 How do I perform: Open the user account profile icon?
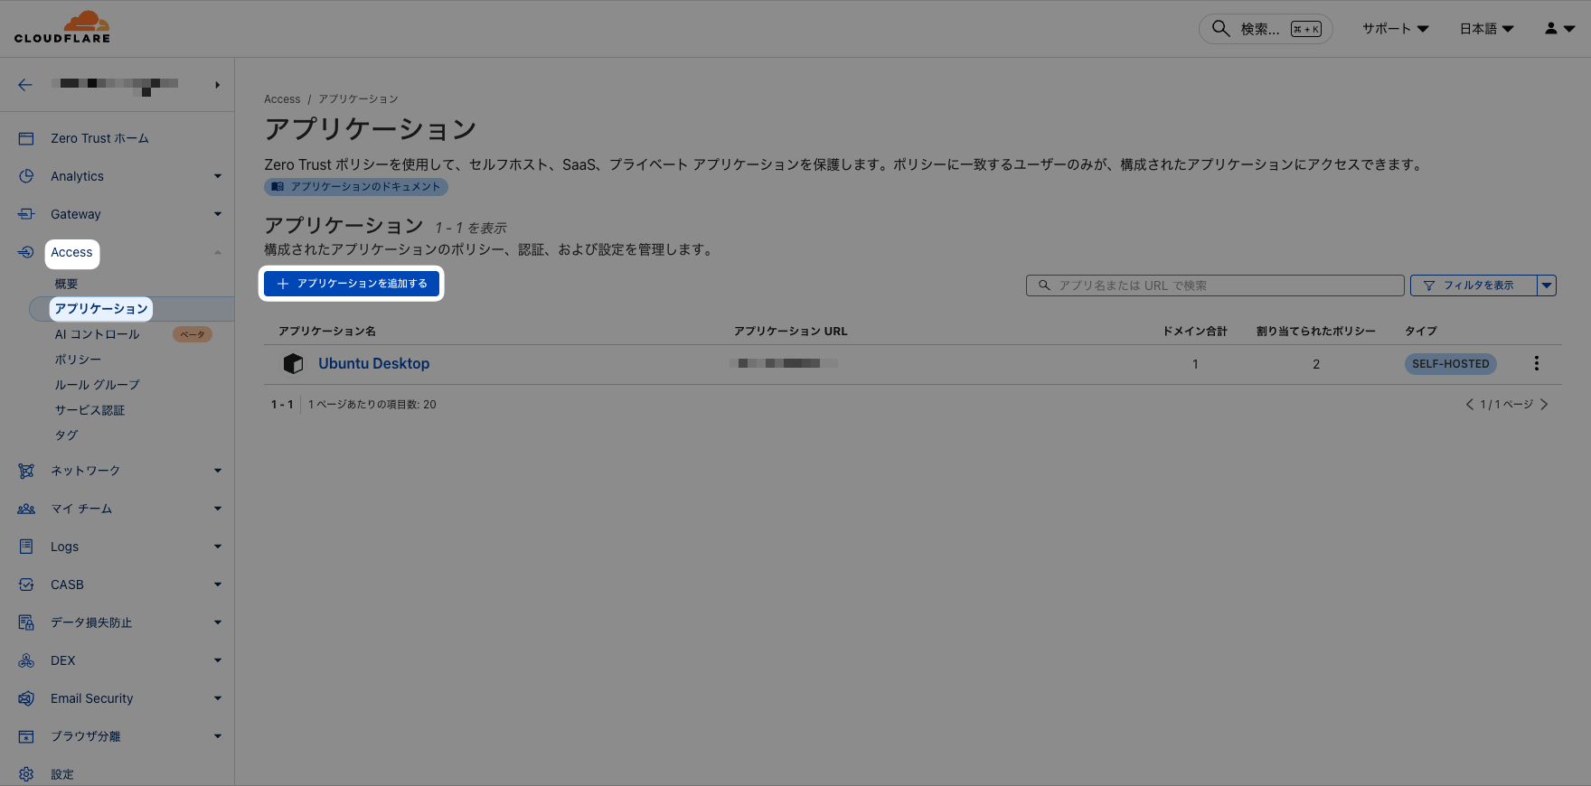pyautogui.click(x=1551, y=29)
